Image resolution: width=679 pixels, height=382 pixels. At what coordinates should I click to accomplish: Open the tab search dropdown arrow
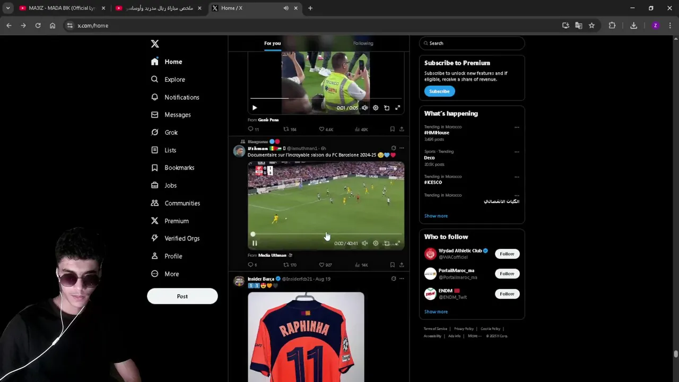pos(8,8)
